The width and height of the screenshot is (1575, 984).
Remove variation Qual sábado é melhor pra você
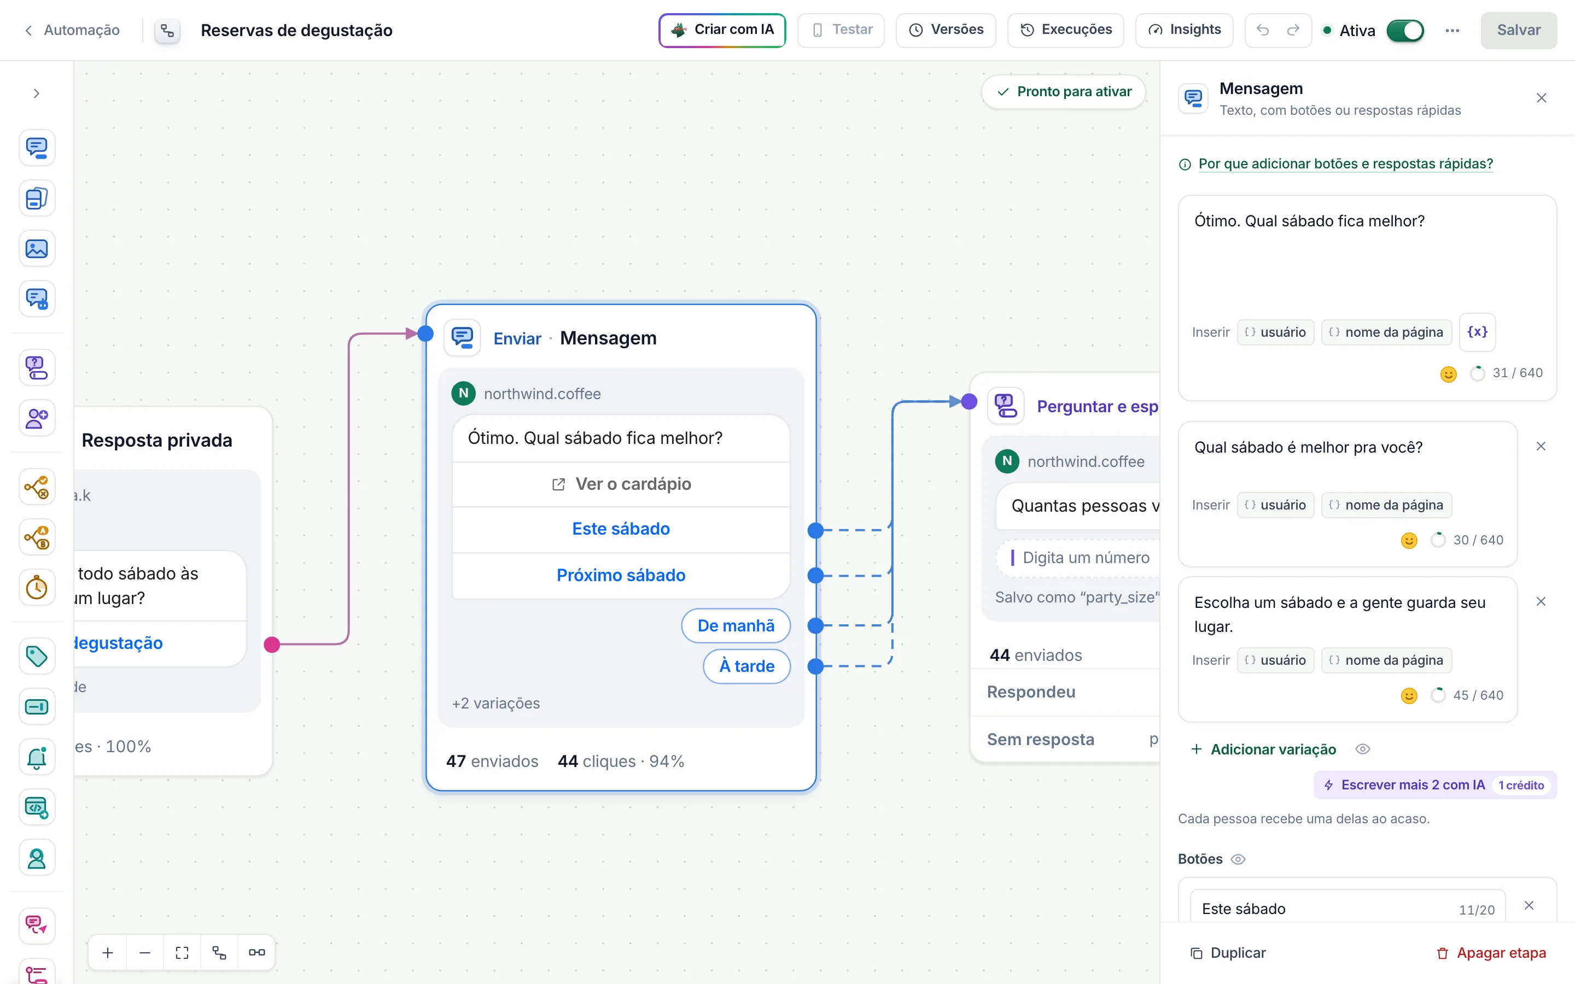[x=1541, y=447]
